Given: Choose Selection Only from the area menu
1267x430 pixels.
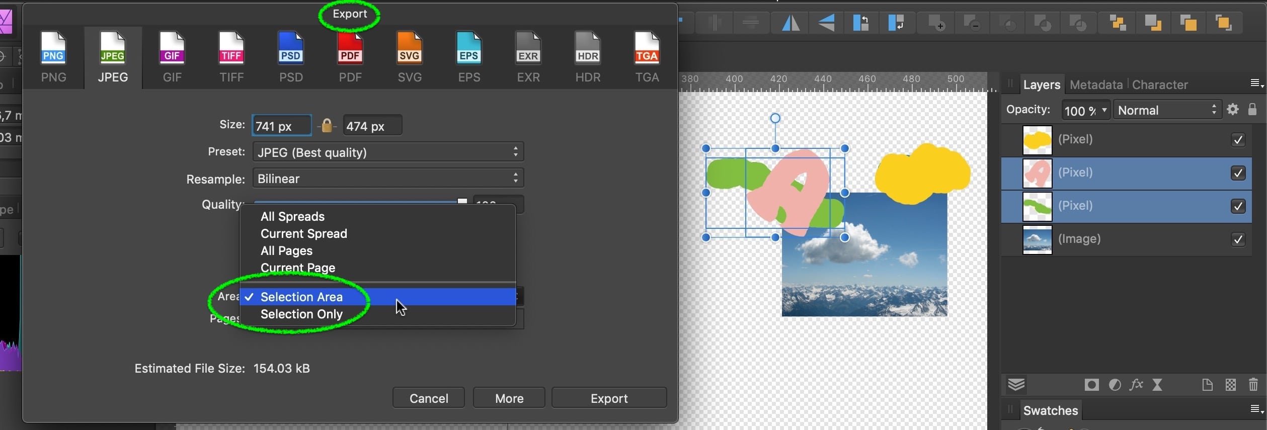Looking at the screenshot, I should (301, 314).
